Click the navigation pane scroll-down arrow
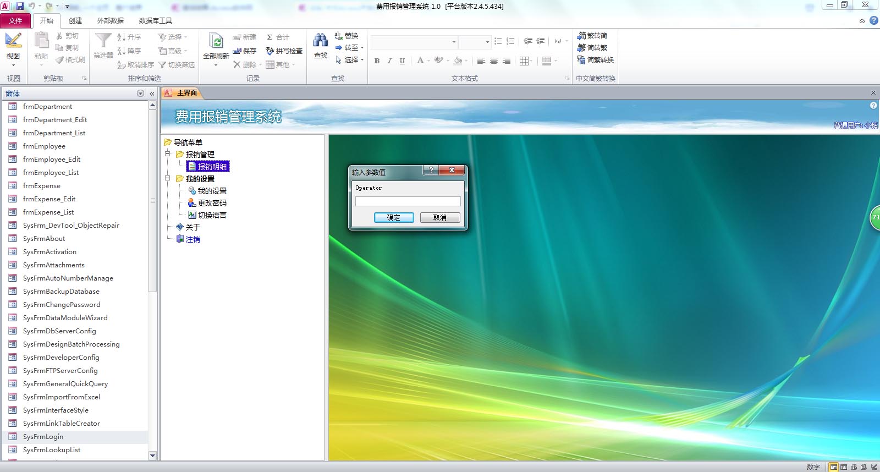Viewport: 880px width, 472px height. [153, 455]
